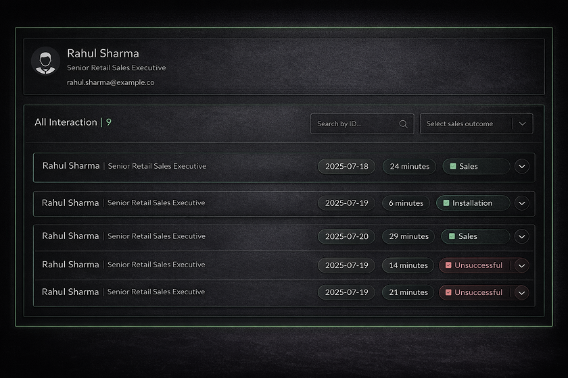
Task: Select the 24 minutes duration pill
Action: 409,166
